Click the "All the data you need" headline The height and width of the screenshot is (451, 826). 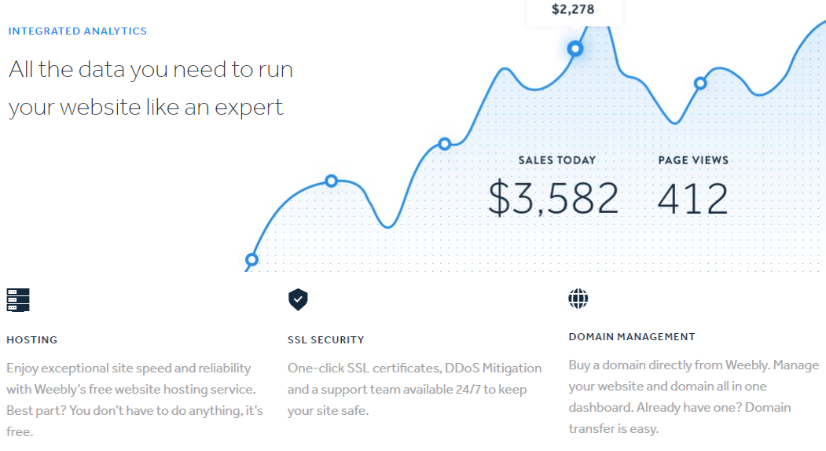click(x=151, y=87)
